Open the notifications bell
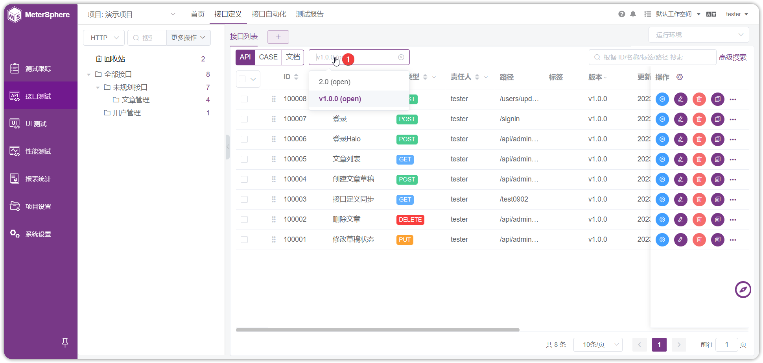763x363 pixels. click(x=633, y=14)
